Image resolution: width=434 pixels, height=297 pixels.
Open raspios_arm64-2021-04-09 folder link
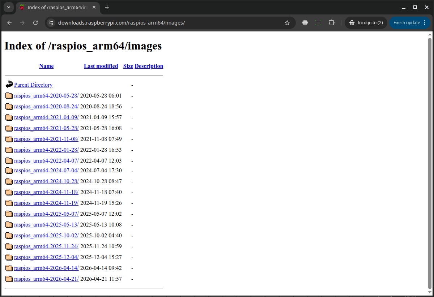point(46,117)
